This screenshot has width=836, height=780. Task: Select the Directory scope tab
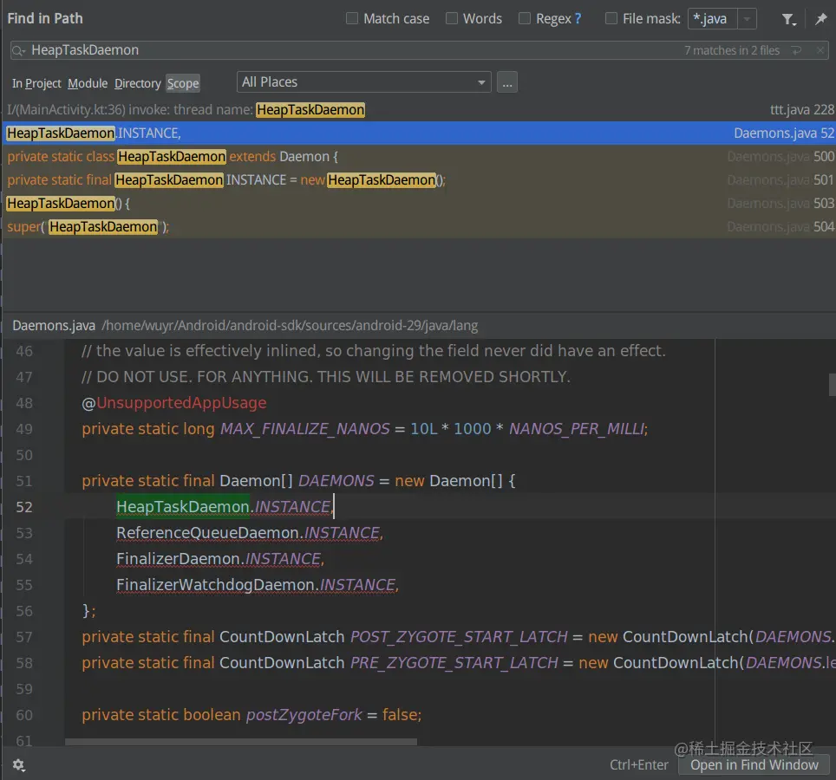(x=137, y=83)
